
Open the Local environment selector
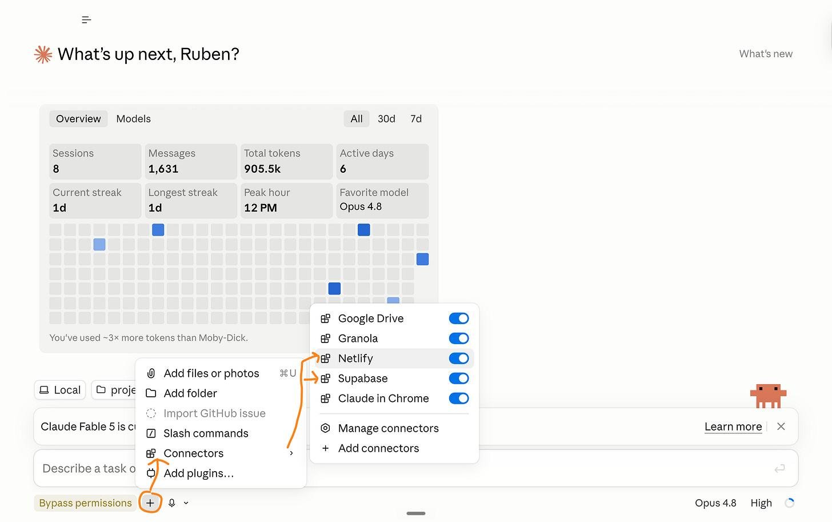coord(60,390)
